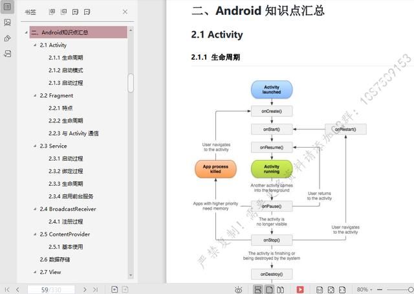Screen dimensions: 414x294
Task: Click the zoom slider handle
Action: [411, 289]
